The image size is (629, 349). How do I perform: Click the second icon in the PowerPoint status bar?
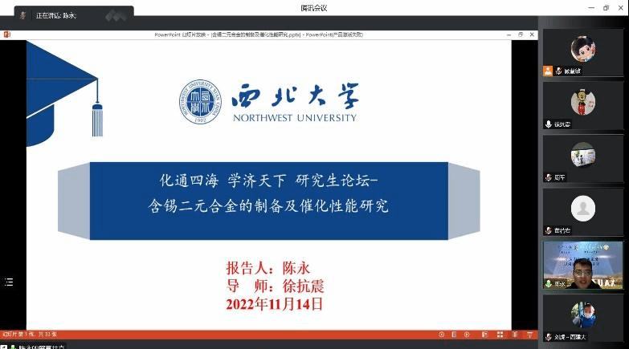click(454, 335)
